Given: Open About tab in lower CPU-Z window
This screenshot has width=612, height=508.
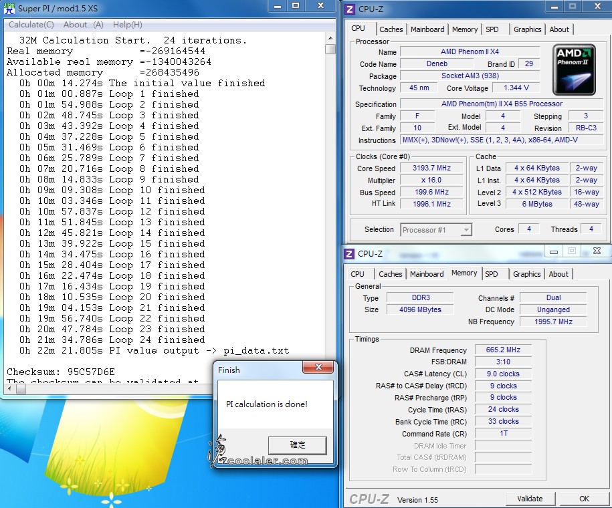Looking at the screenshot, I should click(558, 274).
